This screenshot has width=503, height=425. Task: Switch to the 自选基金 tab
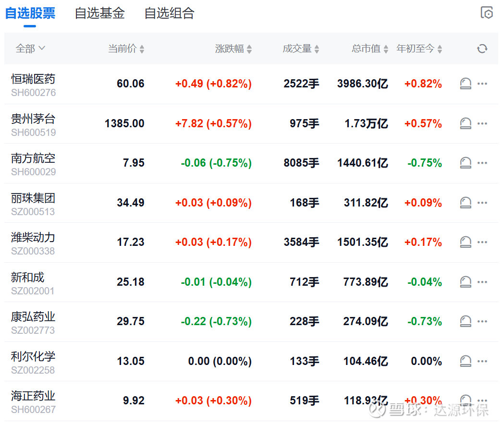(100, 13)
